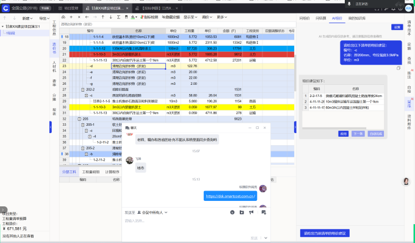Open send options arrow beside 发送

click(x=265, y=238)
